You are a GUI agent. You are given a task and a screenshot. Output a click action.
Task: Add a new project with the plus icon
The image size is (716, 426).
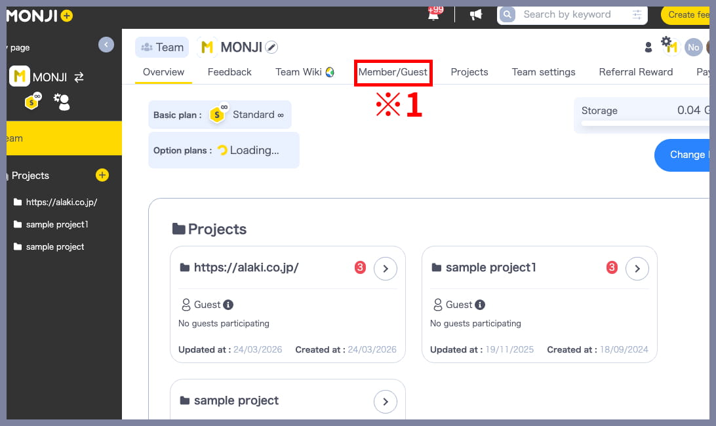pyautogui.click(x=102, y=175)
